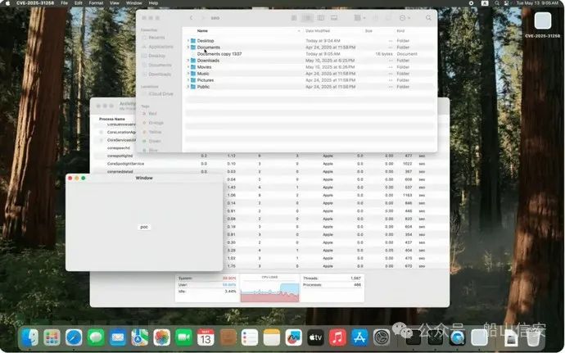The width and height of the screenshot is (565, 353).
Task: Sort Finder list by Date Modified
Action: [318, 31]
